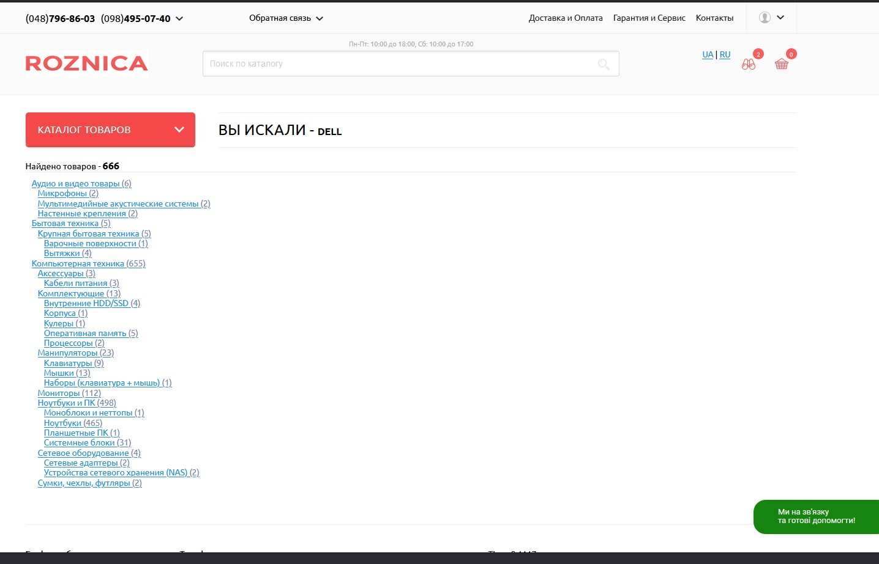Open the Контакты page
The height and width of the screenshot is (564, 879).
[714, 18]
